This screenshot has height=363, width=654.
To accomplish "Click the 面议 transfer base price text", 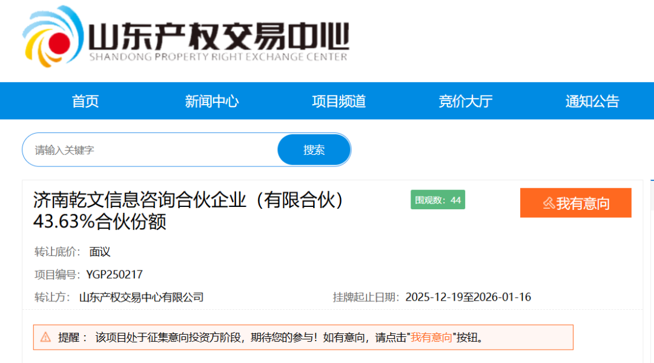I will pos(99,252).
